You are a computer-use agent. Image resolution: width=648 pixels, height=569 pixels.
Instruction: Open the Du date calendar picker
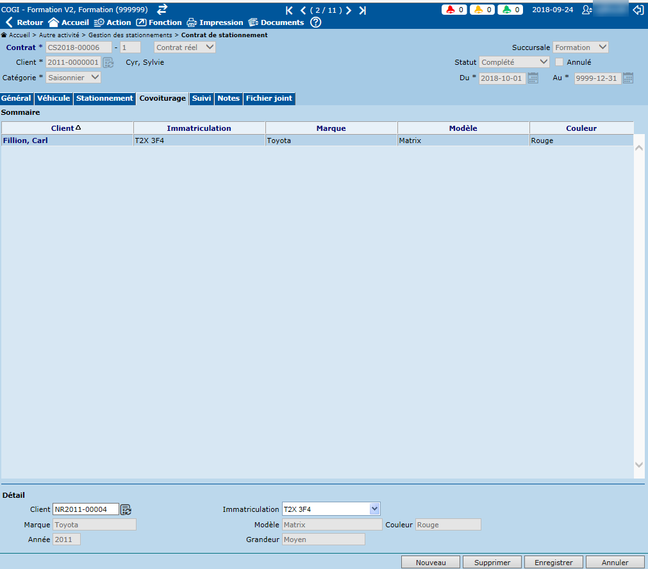point(533,78)
